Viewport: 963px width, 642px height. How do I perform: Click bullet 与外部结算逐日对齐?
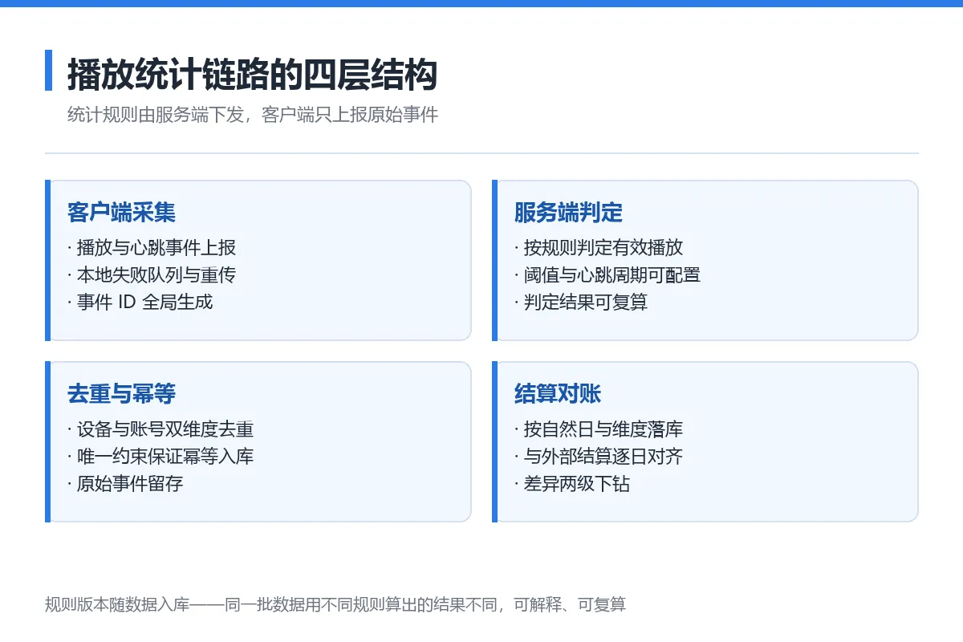599,457
